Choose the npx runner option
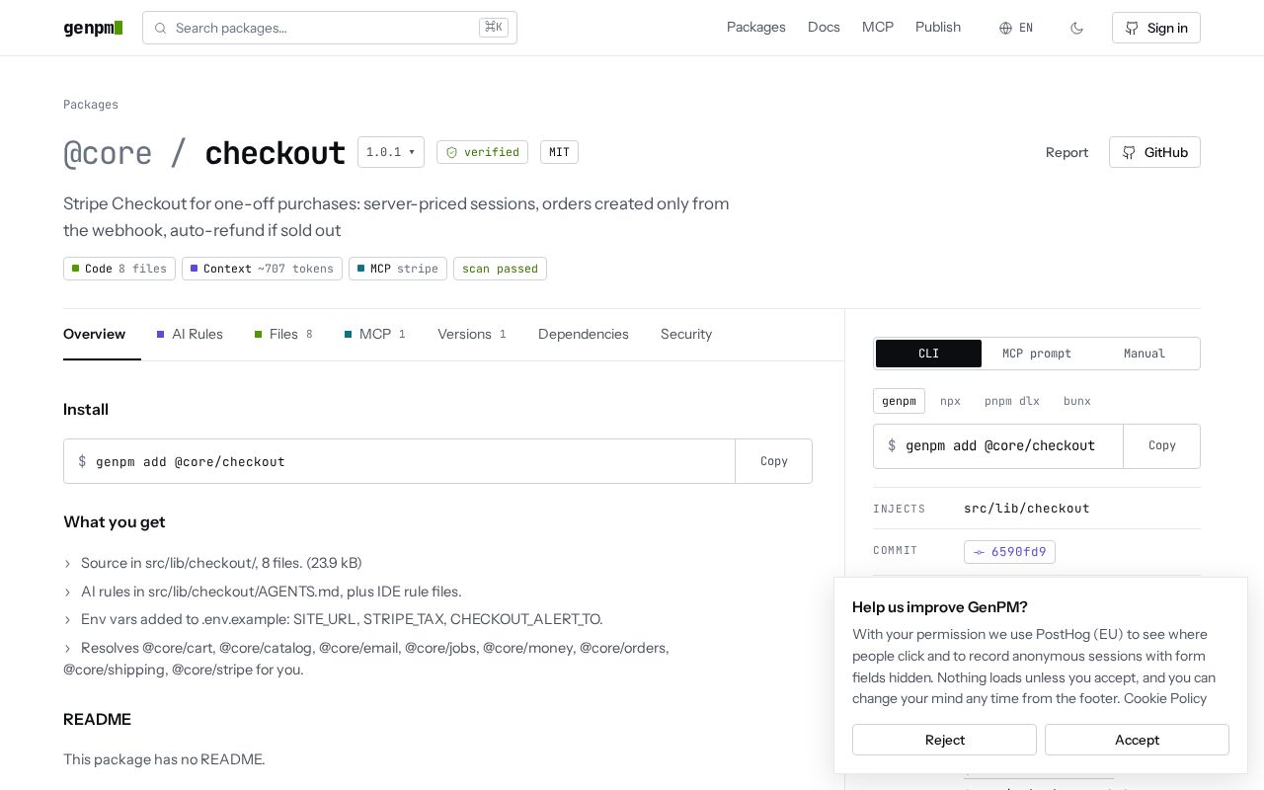Image resolution: width=1264 pixels, height=790 pixels. click(950, 401)
